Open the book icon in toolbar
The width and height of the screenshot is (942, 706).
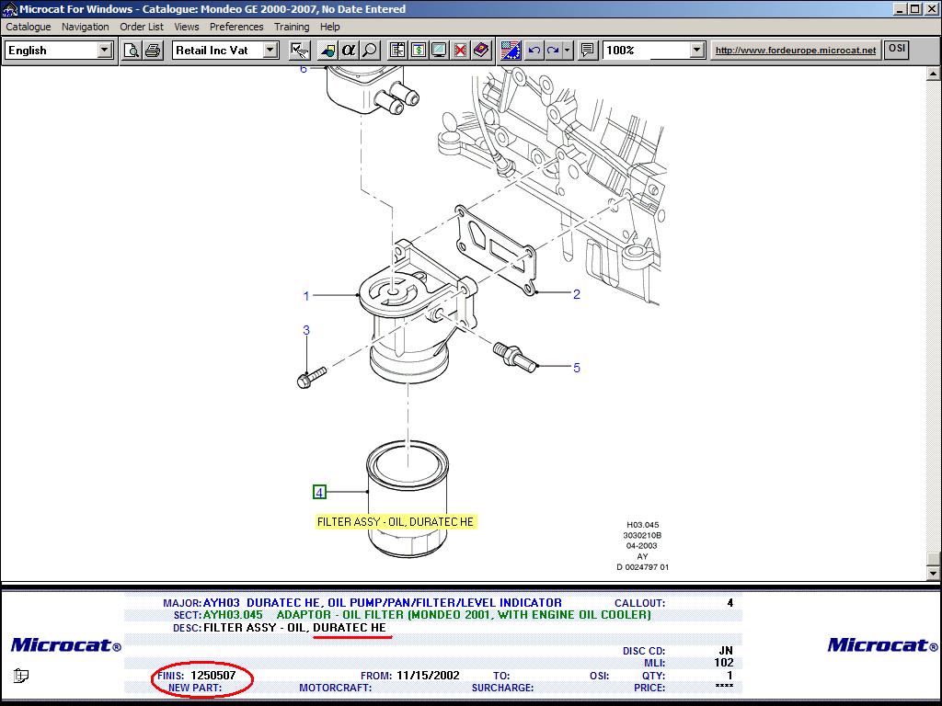[481, 51]
